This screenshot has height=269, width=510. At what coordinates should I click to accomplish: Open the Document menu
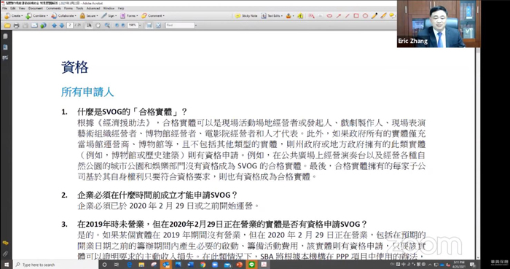click(36, 8)
